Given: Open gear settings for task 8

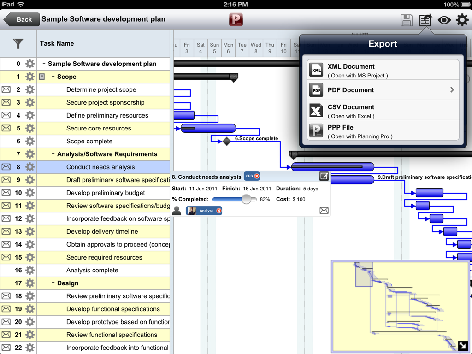Looking at the screenshot, I should (30, 167).
